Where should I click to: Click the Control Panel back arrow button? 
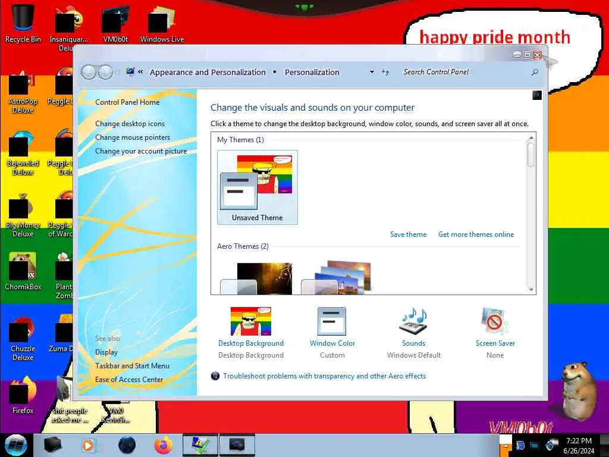[89, 72]
